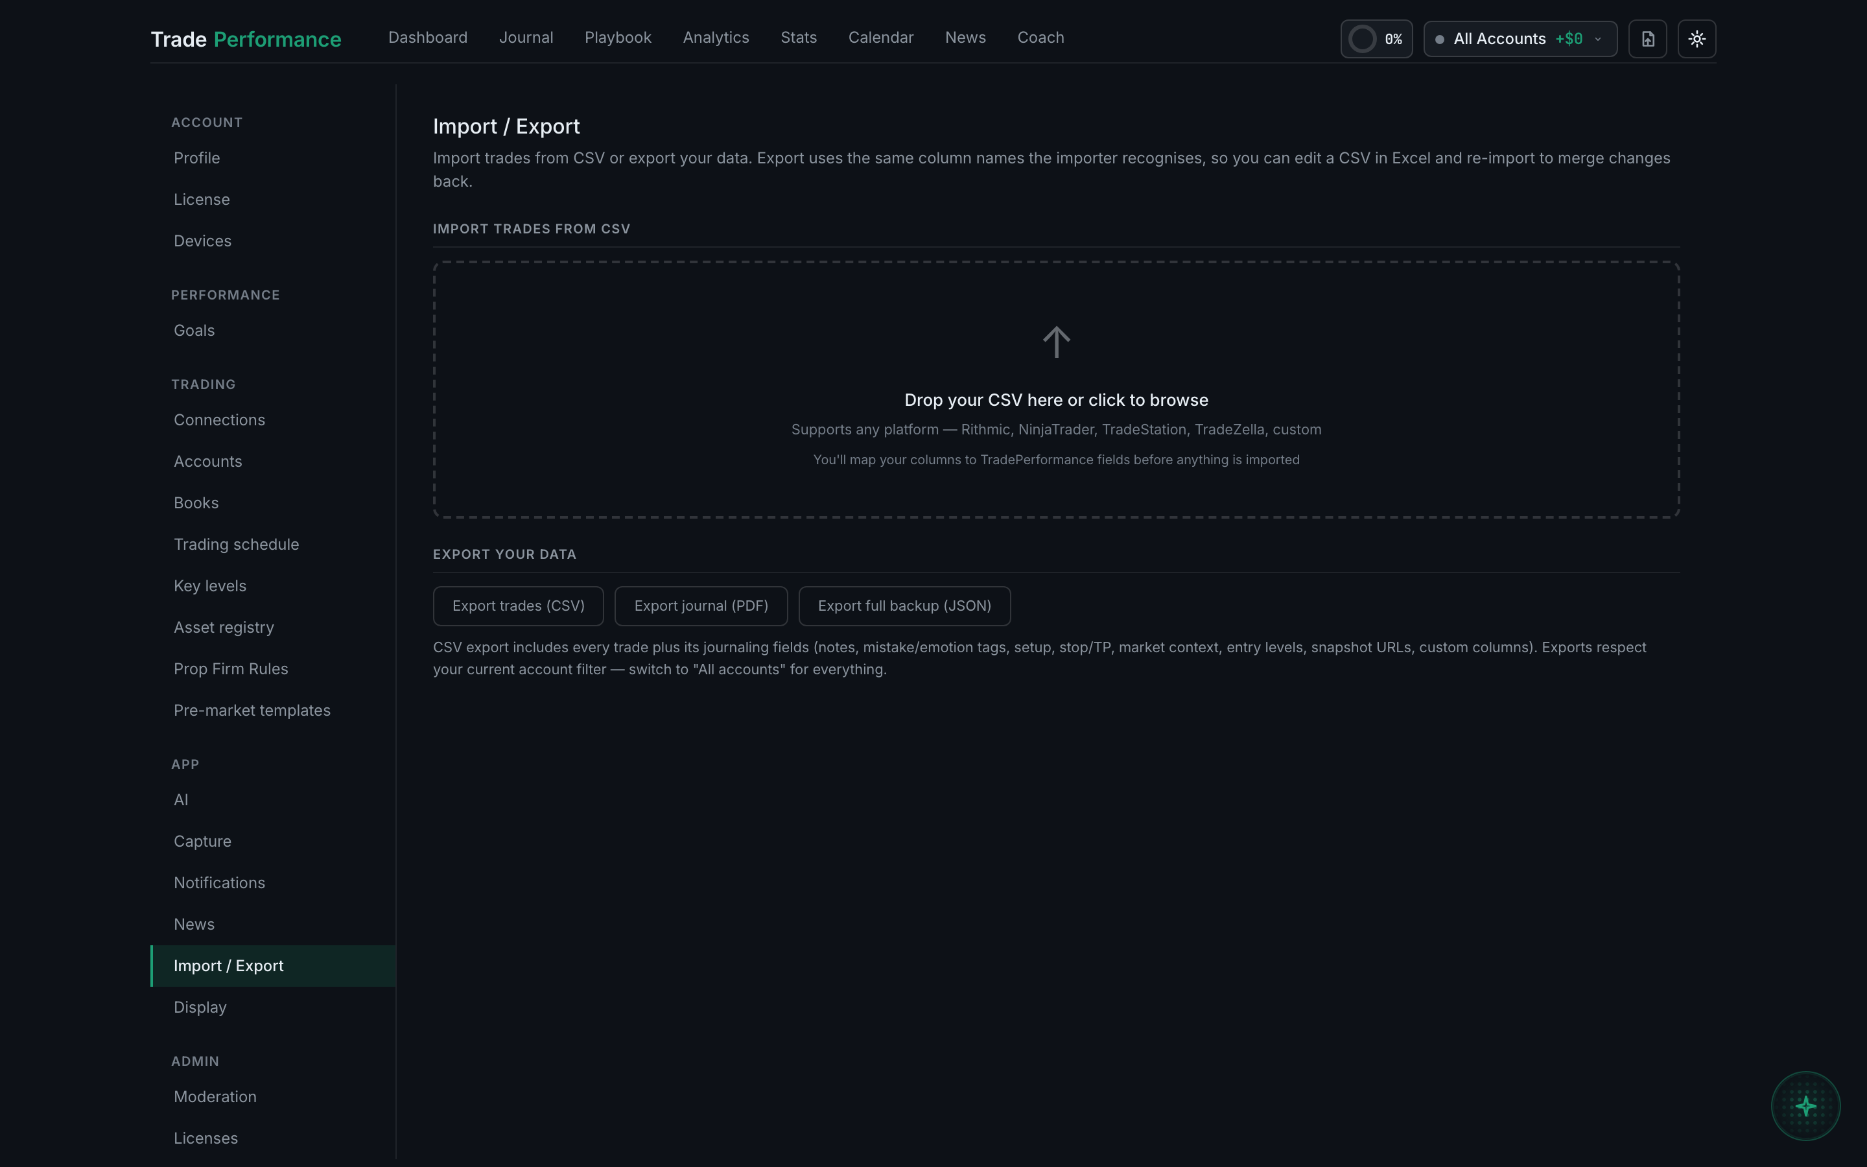Open the AI assistant sparkle button

pyautogui.click(x=1805, y=1106)
